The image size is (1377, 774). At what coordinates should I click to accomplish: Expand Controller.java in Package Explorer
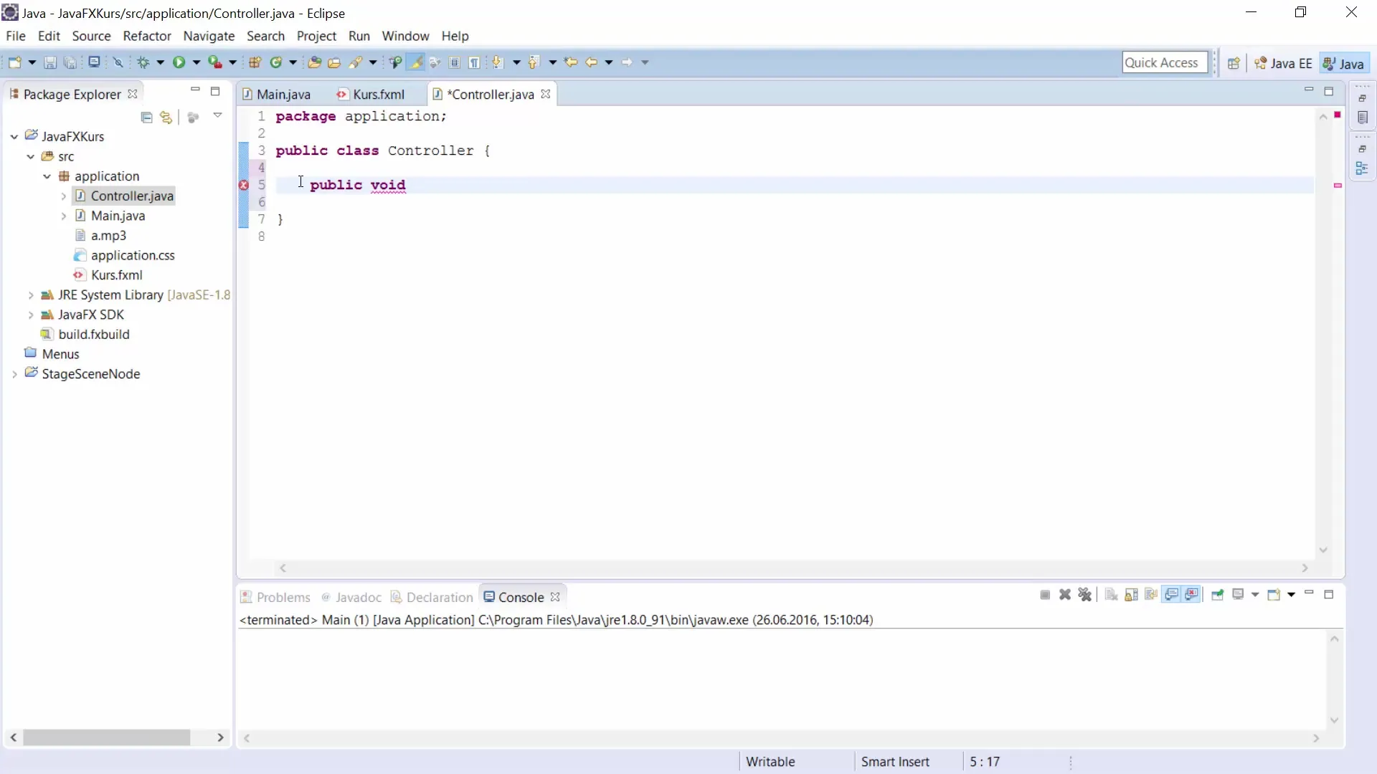[x=63, y=196]
